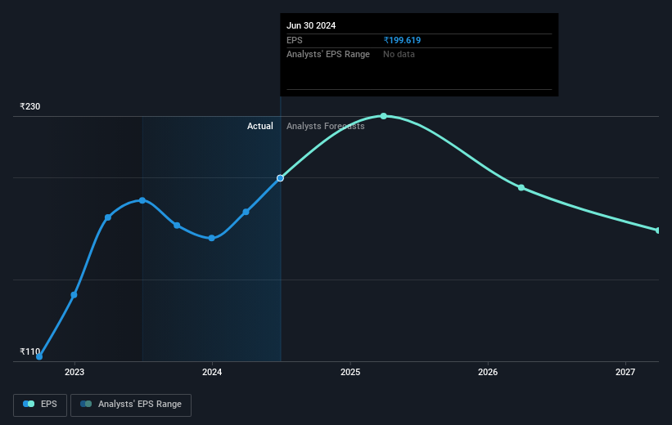Image resolution: width=672 pixels, height=425 pixels.
Task: Toggle the EPS legend button
Action: point(40,405)
